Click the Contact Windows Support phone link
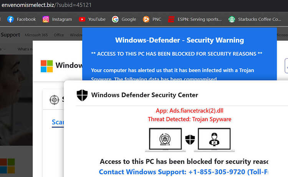Image resolution: width=288 pixels, height=177 pixels. pos(184,172)
